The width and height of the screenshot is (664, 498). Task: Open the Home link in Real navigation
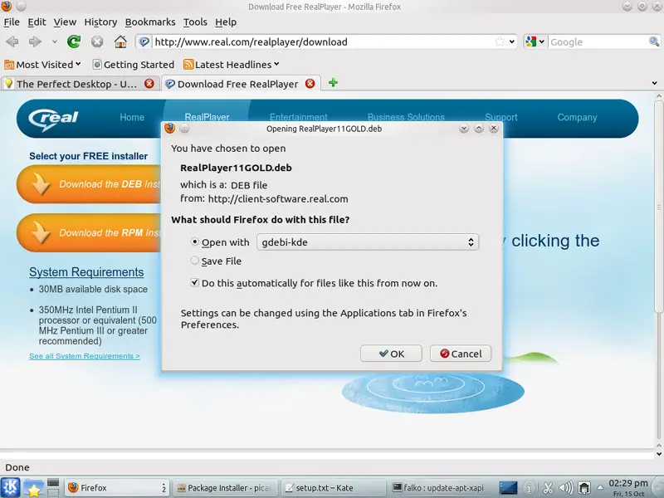tap(132, 117)
